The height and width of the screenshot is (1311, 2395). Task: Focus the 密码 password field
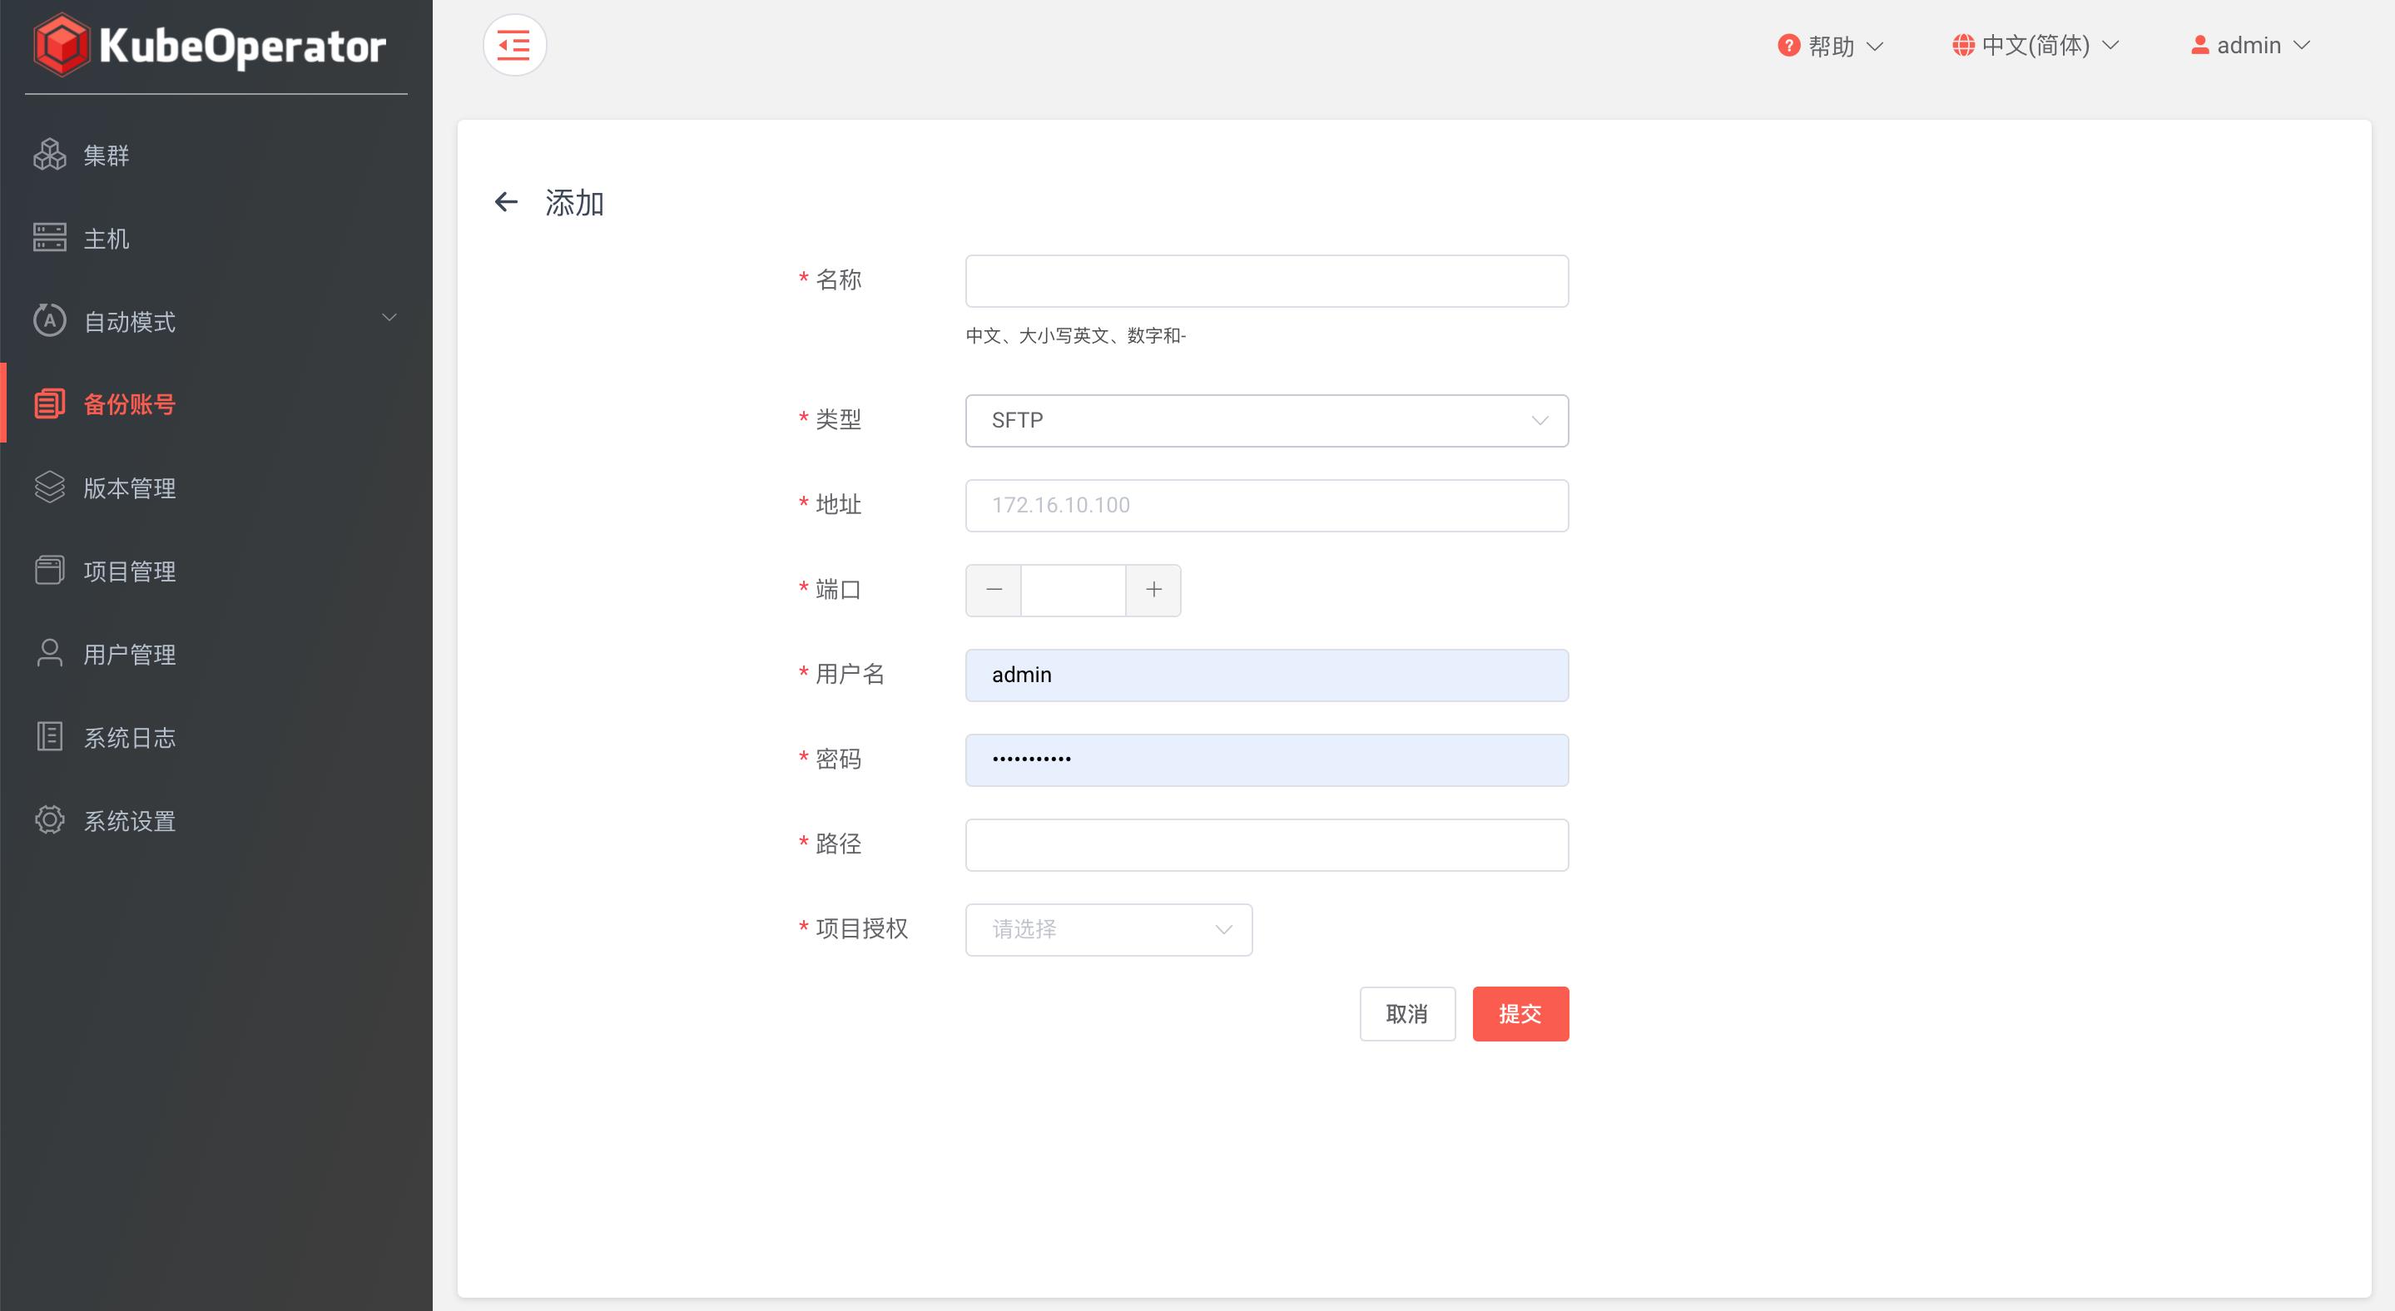tap(1267, 760)
